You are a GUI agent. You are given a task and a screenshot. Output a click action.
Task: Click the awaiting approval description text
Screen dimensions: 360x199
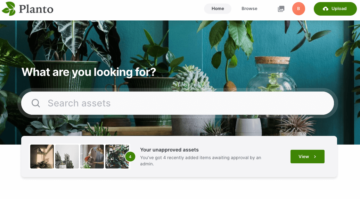click(201, 161)
